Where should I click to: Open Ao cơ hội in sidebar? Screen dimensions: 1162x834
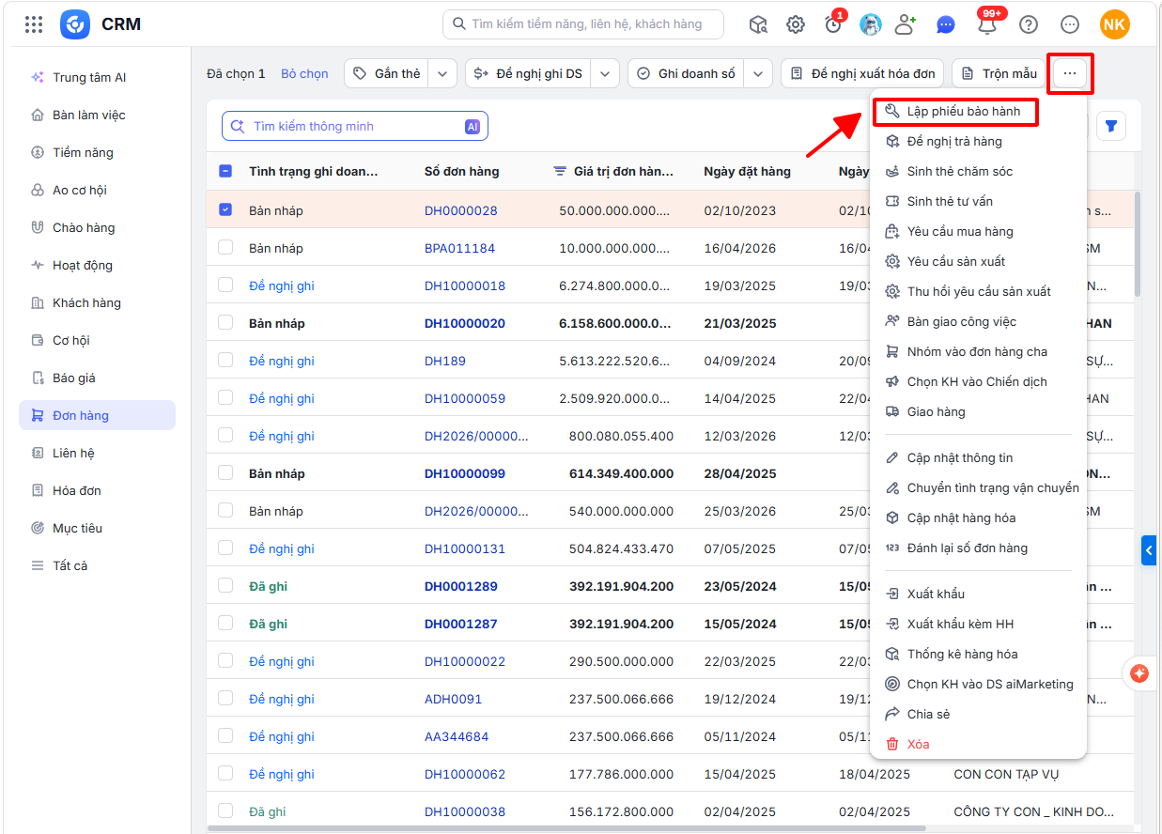(97, 190)
